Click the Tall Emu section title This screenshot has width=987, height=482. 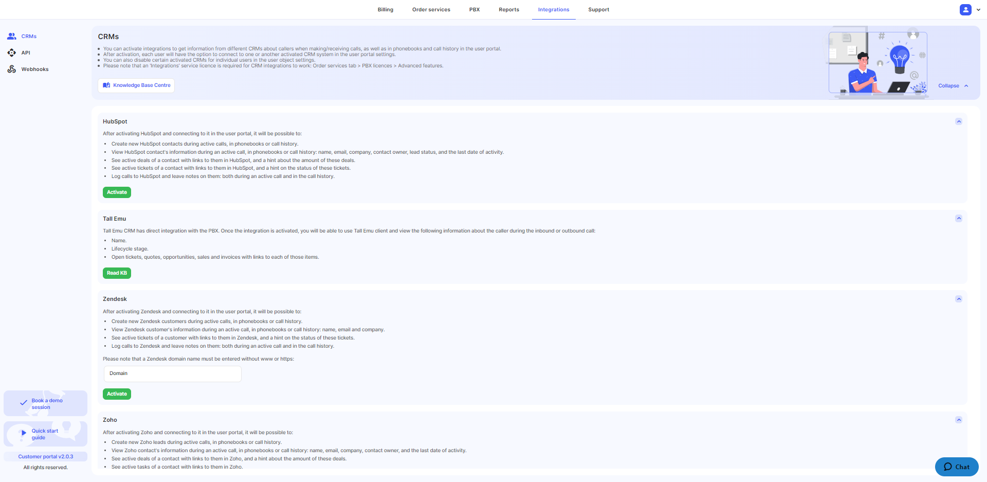pos(114,219)
